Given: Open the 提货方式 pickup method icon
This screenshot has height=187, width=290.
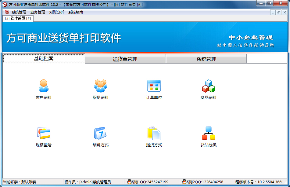Looking at the screenshot, I should [x=154, y=133].
